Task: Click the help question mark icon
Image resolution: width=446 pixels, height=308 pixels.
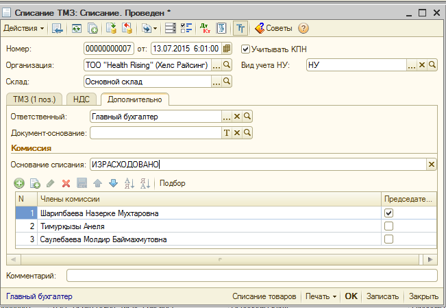Action: (x=303, y=28)
